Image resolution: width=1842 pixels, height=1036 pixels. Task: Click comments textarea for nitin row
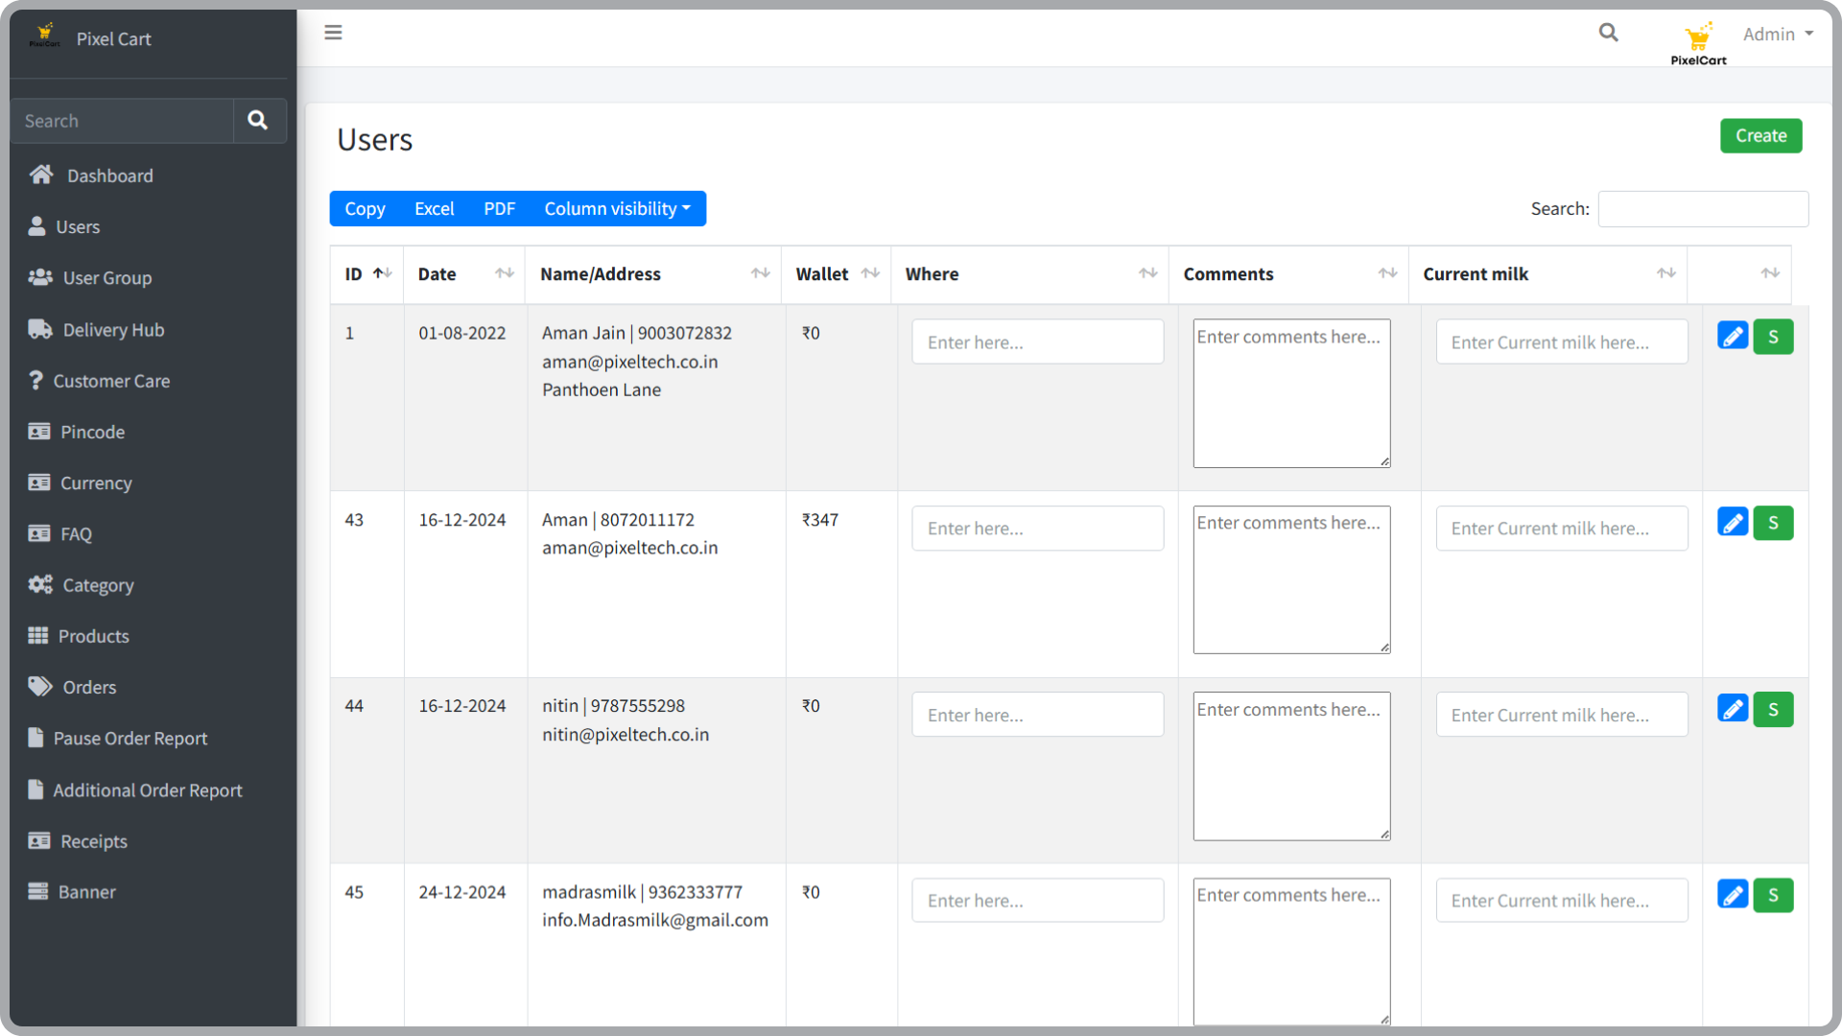(1291, 765)
